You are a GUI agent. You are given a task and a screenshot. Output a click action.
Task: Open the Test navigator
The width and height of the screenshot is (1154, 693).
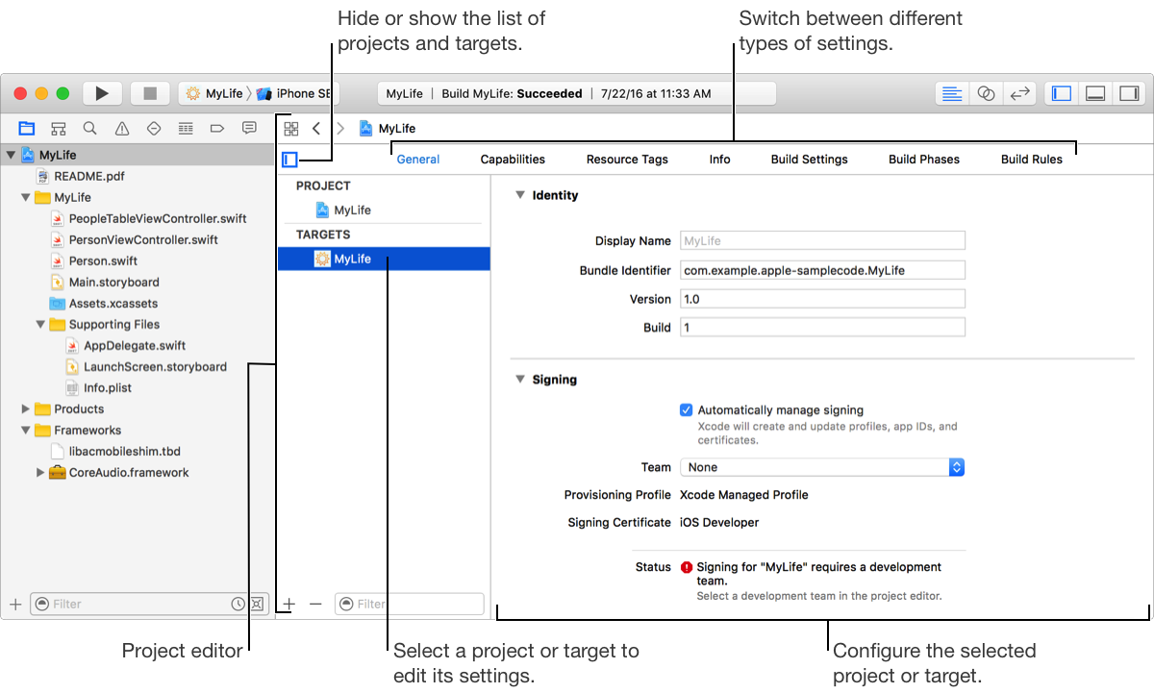(154, 128)
